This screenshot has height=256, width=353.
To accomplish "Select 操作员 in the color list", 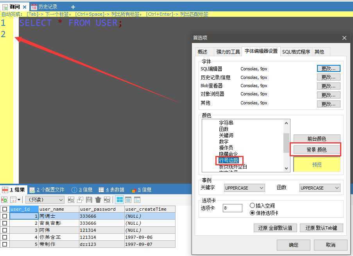I will click(226, 148).
